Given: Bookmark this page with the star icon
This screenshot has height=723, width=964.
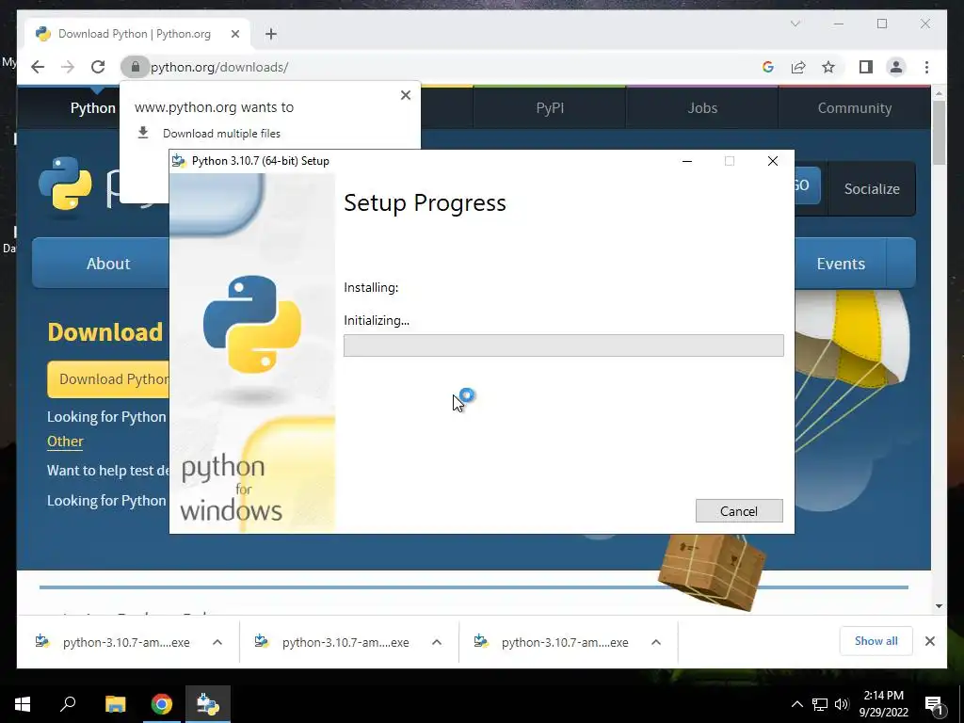Looking at the screenshot, I should pyautogui.click(x=828, y=67).
